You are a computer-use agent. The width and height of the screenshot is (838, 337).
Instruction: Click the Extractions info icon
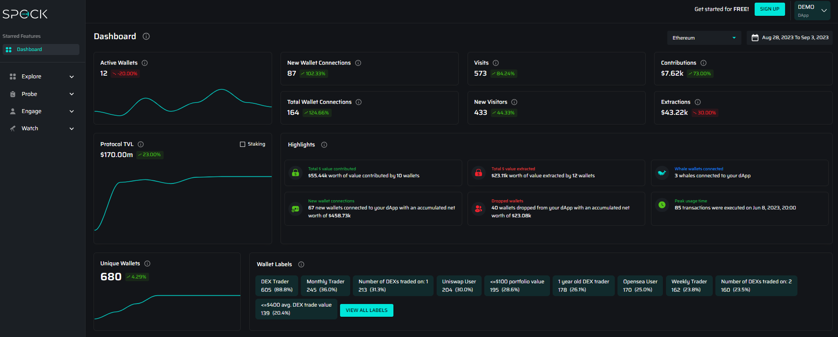click(x=698, y=102)
